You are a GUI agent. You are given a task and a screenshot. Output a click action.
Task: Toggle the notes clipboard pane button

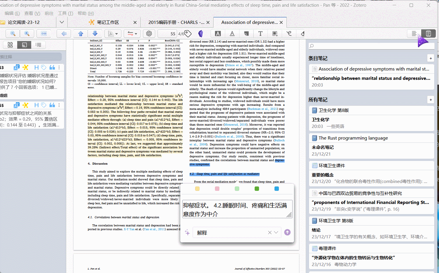click(x=428, y=34)
